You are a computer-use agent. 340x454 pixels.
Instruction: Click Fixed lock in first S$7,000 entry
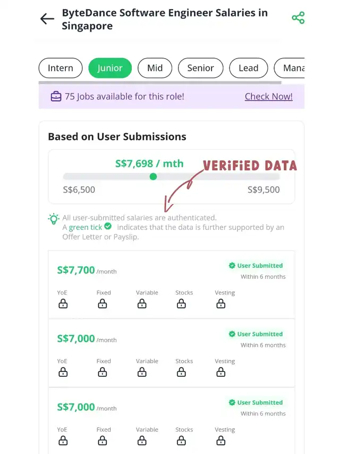[x=102, y=372]
